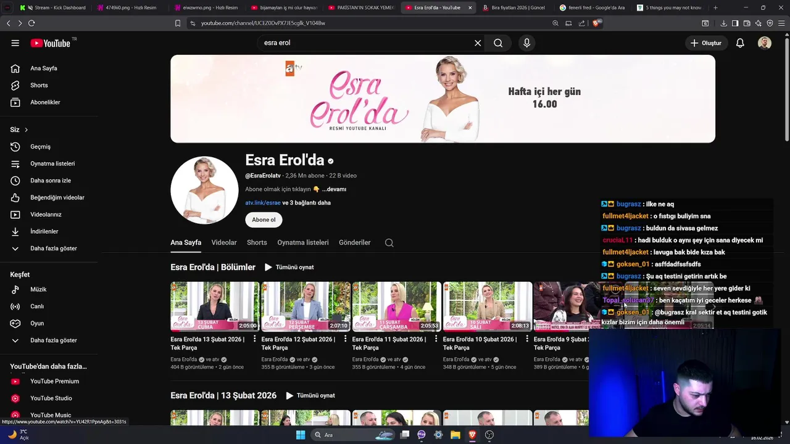
Task: Click the Abone ol subscribe button
Action: (x=264, y=220)
